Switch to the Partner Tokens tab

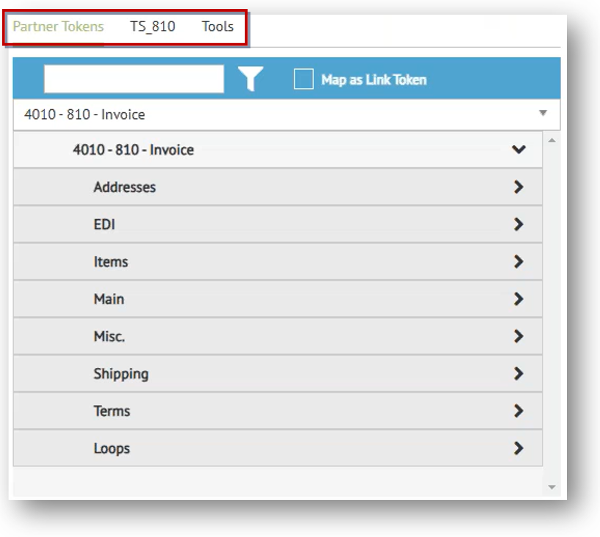click(x=59, y=27)
